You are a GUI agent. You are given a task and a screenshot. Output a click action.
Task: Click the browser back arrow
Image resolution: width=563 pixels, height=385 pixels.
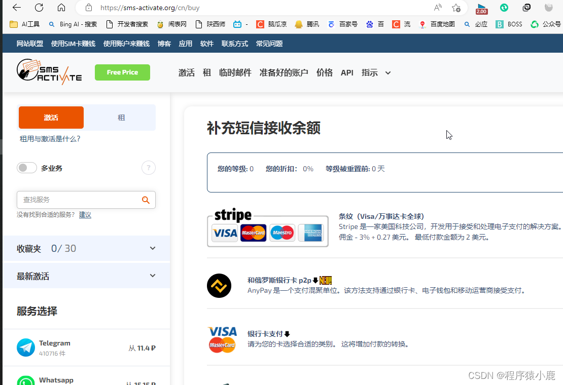coord(17,8)
